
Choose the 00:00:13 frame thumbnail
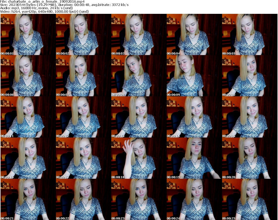pos(139,117)
